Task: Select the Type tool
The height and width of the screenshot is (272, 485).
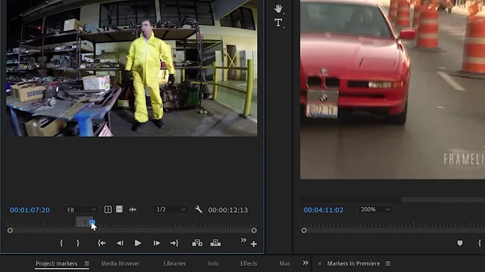Action: pyautogui.click(x=278, y=23)
